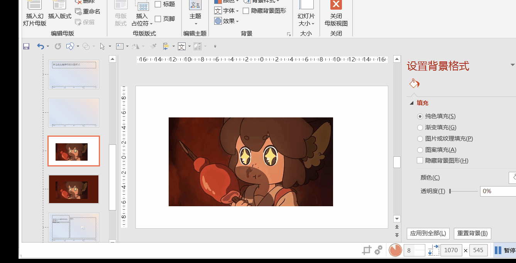Click Previous Slide double-arrow button
516x263 pixels.
pos(397,227)
